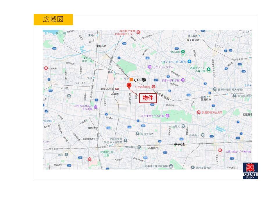Click the 江戸東京たてもの園 museum icon
This screenshot has height=209, width=279.
(x=167, y=116)
